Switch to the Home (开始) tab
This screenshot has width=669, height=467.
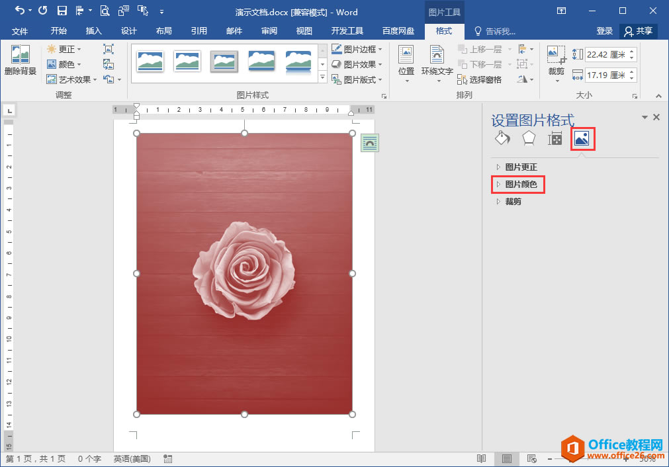tap(58, 30)
